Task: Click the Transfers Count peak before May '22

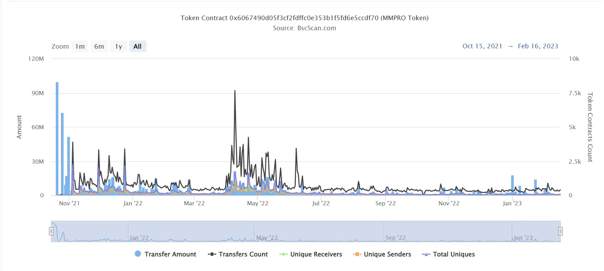Action: [235, 91]
